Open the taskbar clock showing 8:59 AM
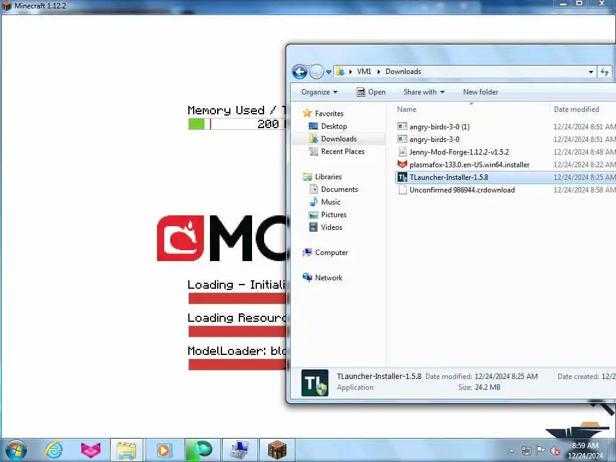This screenshot has width=616, height=462. click(x=585, y=451)
